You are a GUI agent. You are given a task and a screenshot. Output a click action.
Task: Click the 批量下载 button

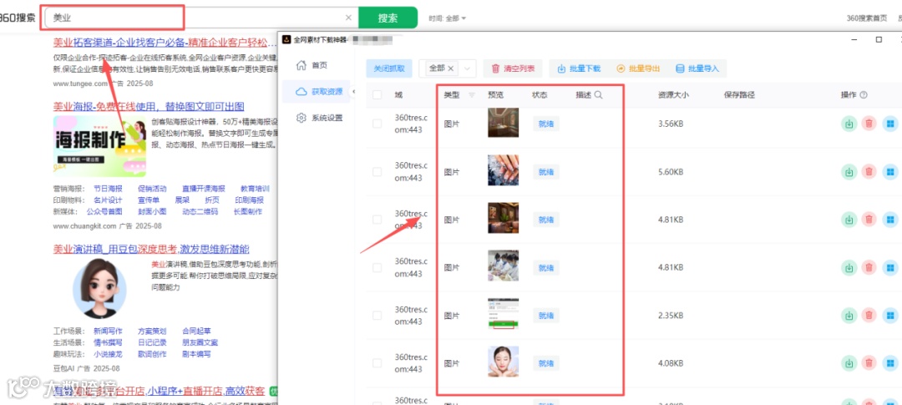tap(578, 68)
